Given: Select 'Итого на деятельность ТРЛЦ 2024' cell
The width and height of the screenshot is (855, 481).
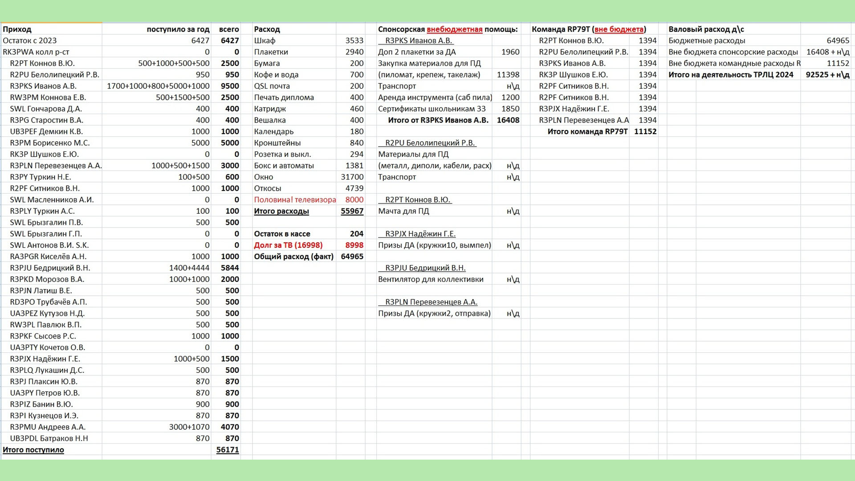Looking at the screenshot, I should click(731, 75).
